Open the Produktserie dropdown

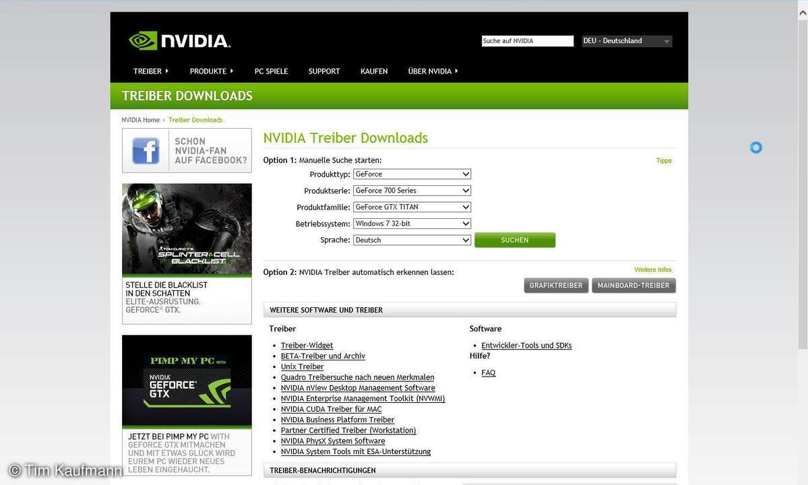tap(412, 191)
